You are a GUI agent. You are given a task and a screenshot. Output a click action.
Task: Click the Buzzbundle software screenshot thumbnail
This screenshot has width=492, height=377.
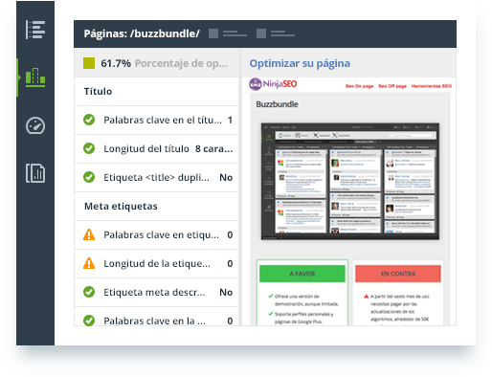[x=350, y=181]
